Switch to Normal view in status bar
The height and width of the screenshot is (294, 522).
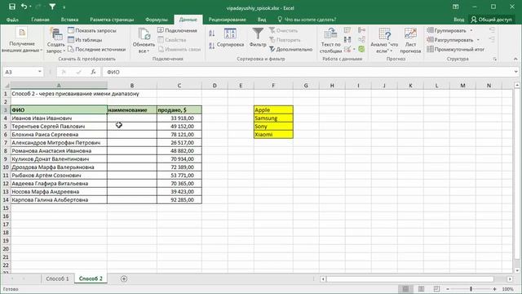click(405, 288)
